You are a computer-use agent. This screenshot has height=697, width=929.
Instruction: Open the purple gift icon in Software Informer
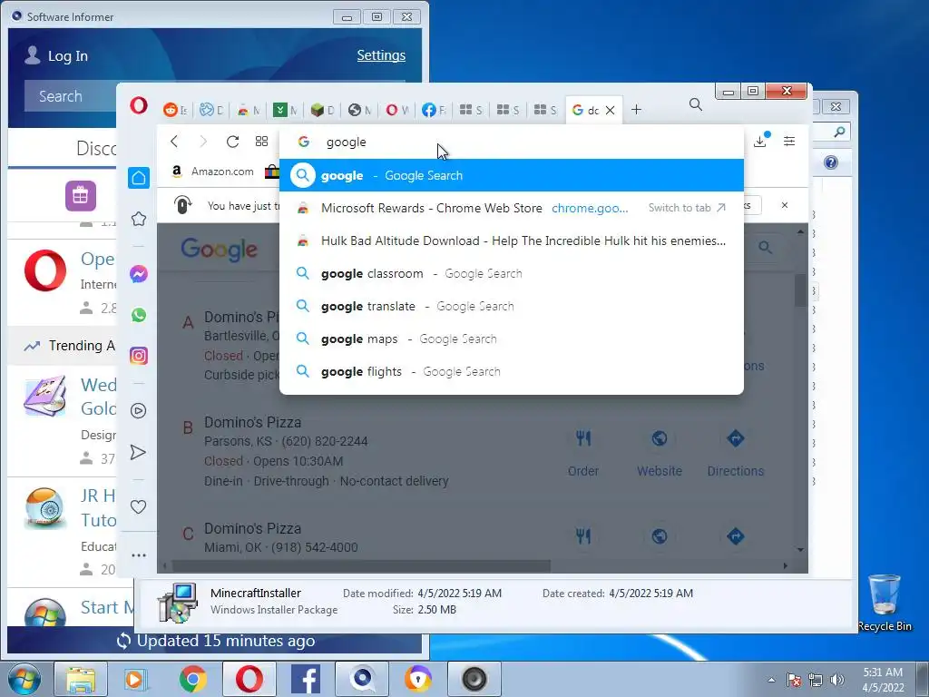click(x=81, y=196)
